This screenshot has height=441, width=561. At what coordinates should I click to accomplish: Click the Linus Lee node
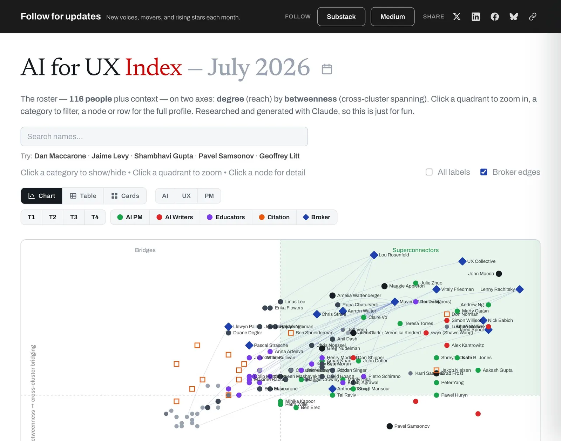coord(280,302)
